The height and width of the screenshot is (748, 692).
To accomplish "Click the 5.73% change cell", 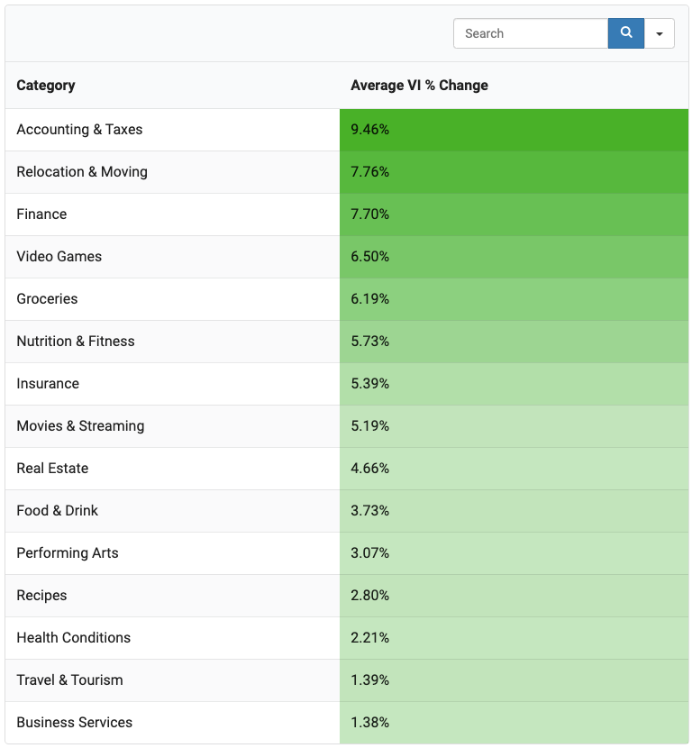I will click(x=514, y=342).
